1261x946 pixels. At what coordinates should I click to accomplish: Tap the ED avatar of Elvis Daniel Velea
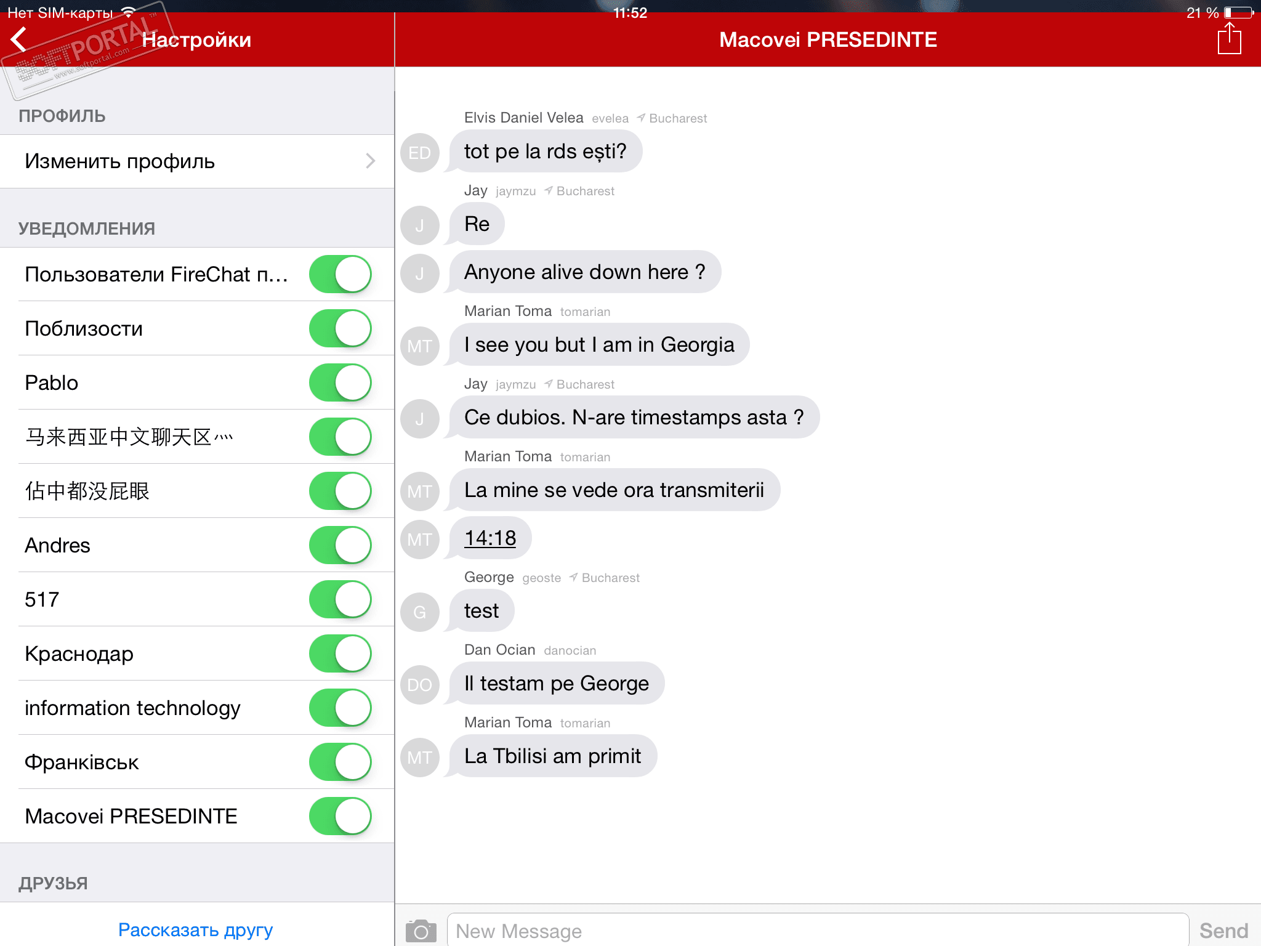420,152
